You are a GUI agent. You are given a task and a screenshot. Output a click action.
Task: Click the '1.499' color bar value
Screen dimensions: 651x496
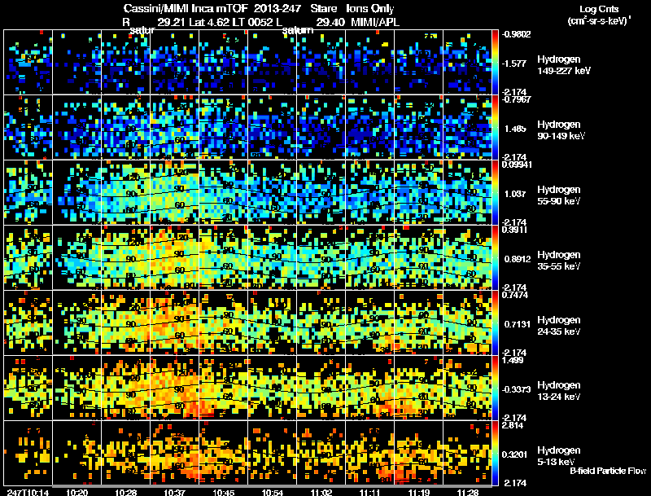pyautogui.click(x=513, y=360)
